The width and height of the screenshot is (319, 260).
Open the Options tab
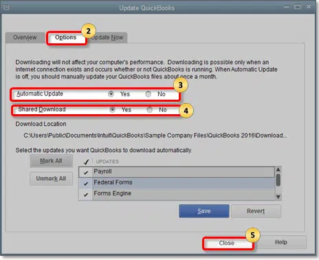click(x=66, y=37)
